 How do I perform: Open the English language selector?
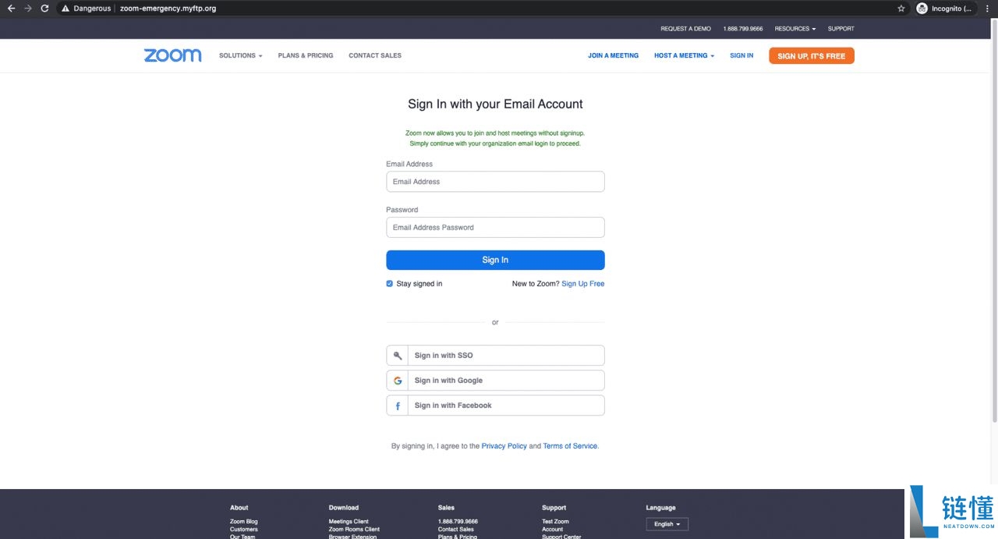click(x=667, y=524)
